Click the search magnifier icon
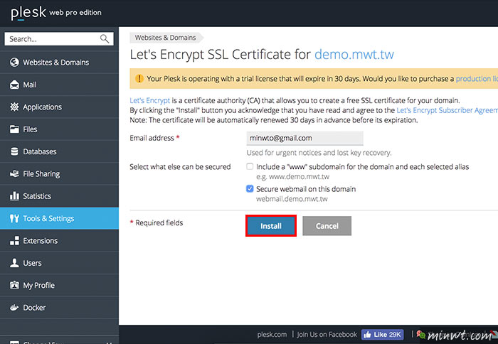The height and width of the screenshot is (344, 498). tap(105, 38)
